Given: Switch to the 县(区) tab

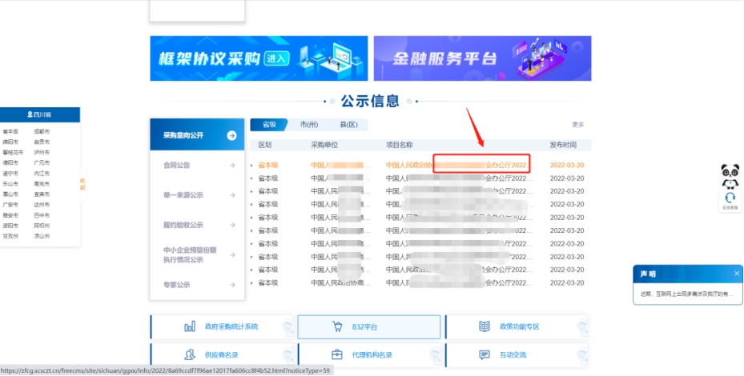Looking at the screenshot, I should pyautogui.click(x=348, y=125).
